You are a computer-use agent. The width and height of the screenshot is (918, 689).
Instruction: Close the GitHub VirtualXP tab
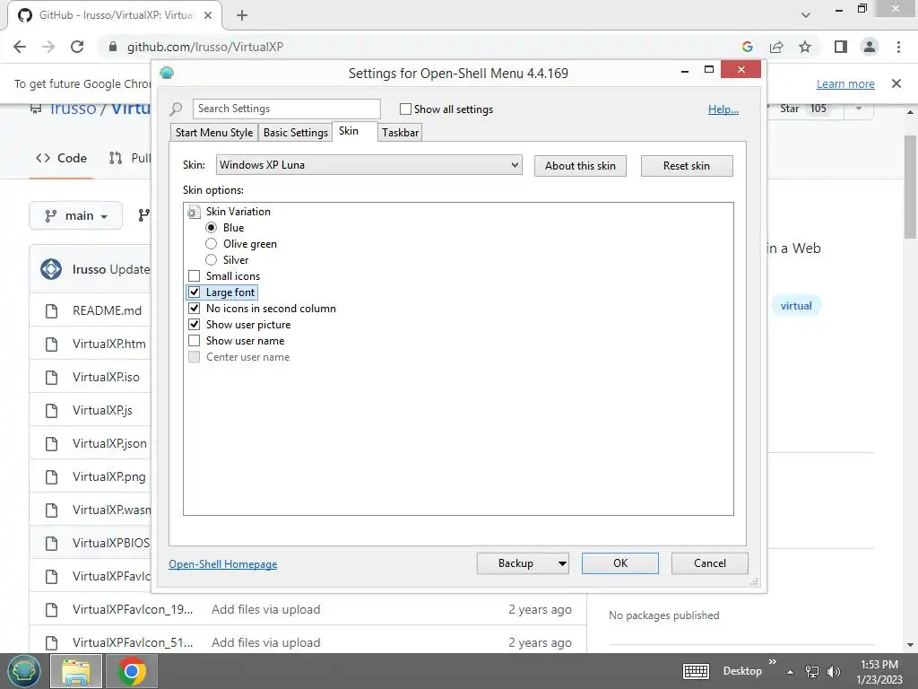point(208,15)
